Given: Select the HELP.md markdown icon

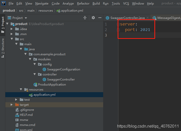Looking at the screenshot, I should coord(17,115).
